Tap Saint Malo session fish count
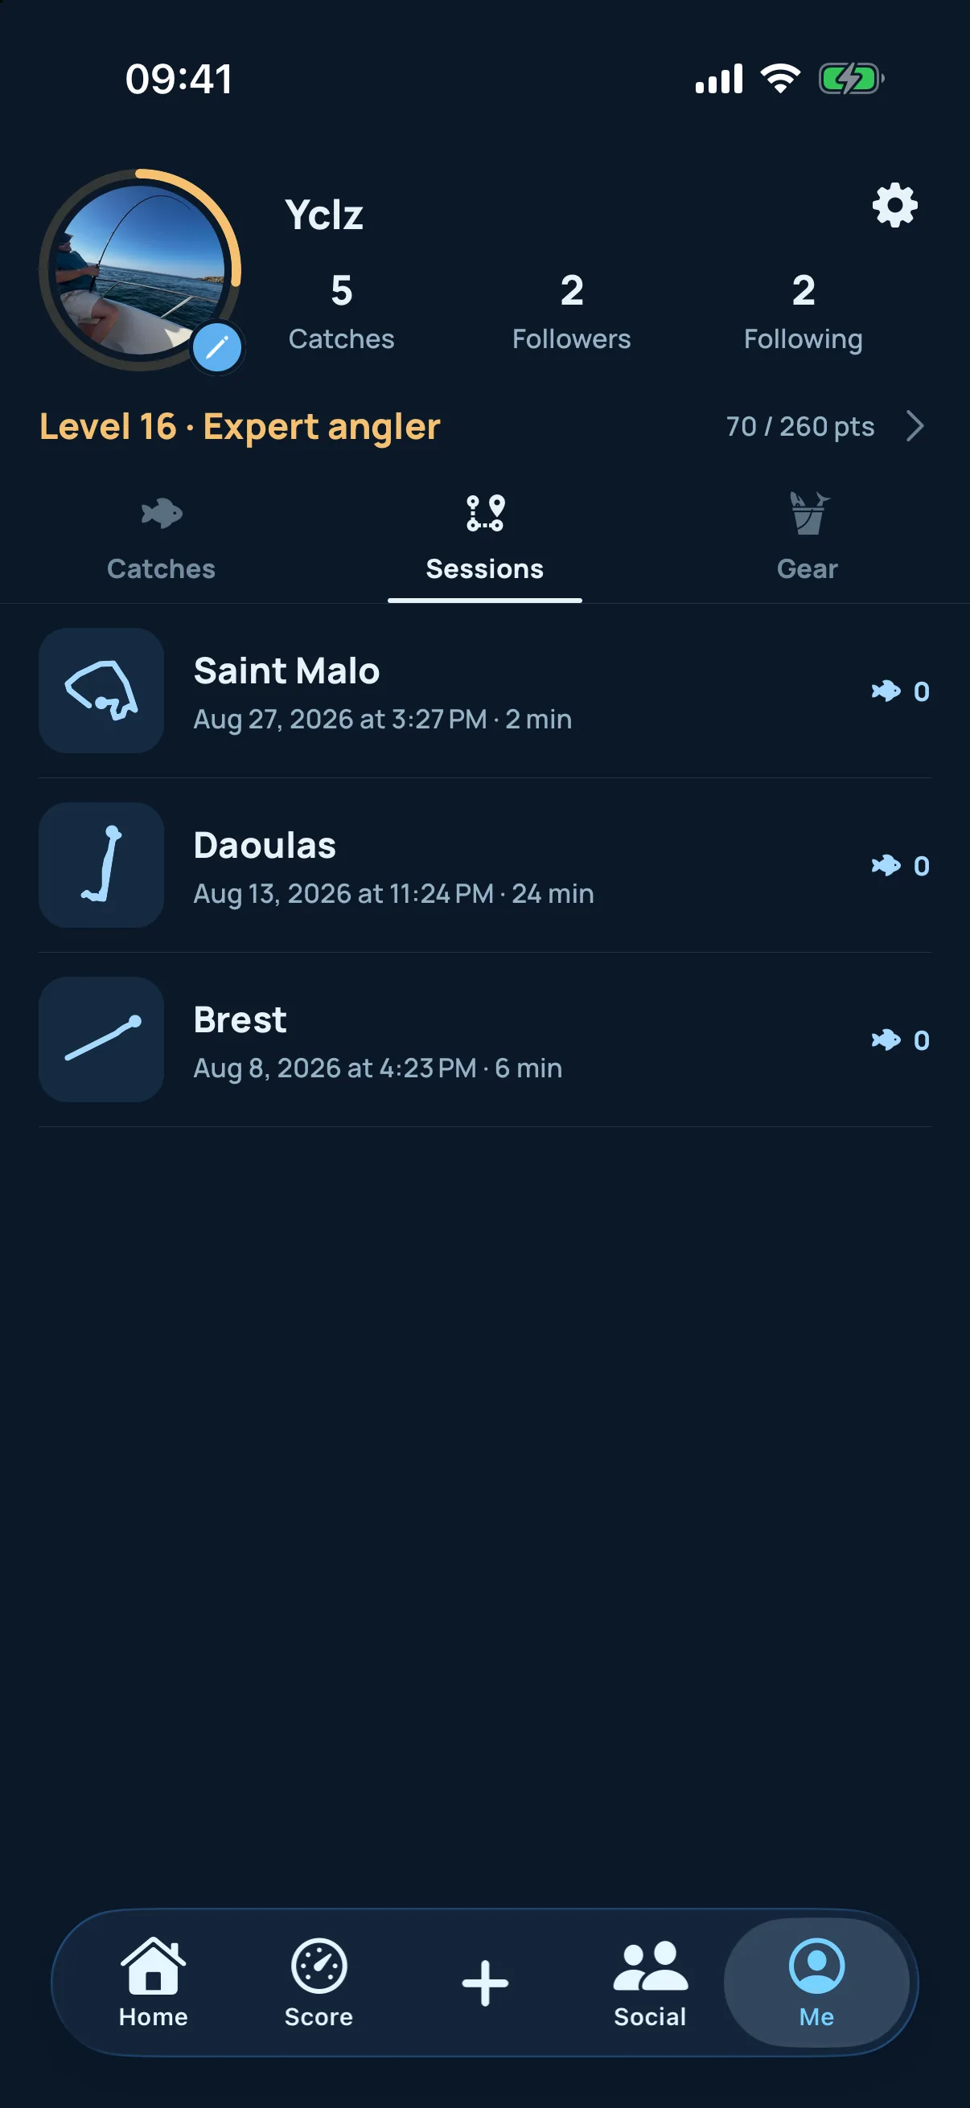 click(x=900, y=691)
